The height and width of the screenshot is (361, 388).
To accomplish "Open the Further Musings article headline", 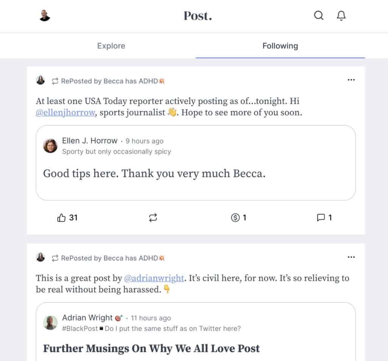I will click(151, 348).
